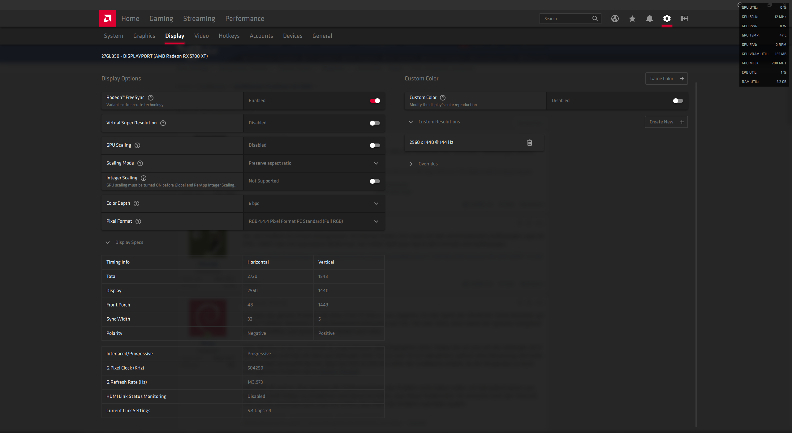
Task: Delete the 2560 x 1440 custom resolution
Action: [529, 142]
